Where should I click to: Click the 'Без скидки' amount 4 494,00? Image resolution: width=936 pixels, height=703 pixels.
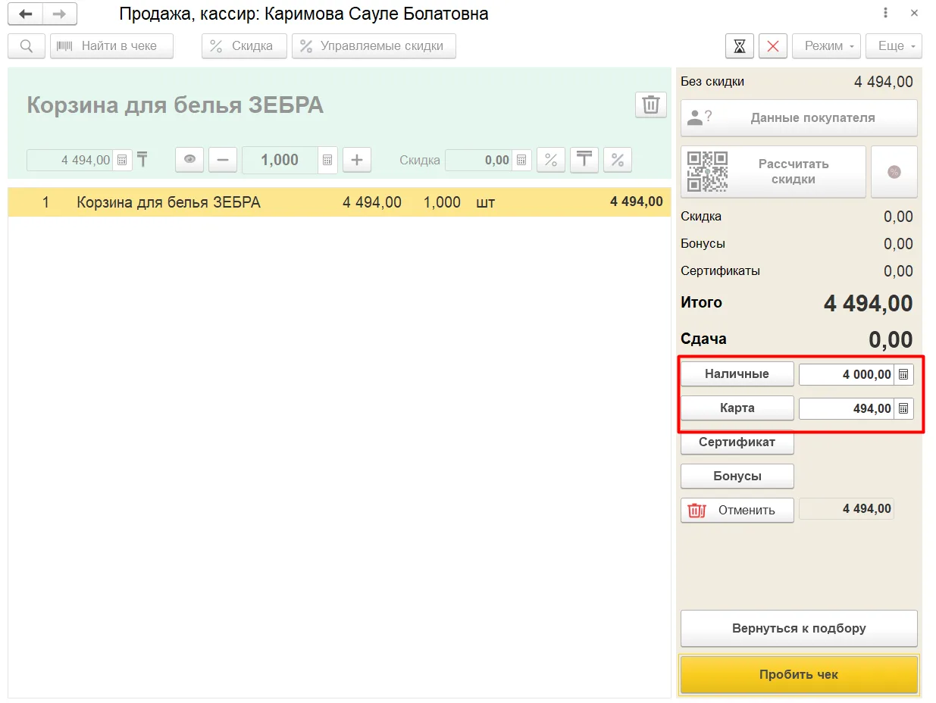(x=884, y=82)
